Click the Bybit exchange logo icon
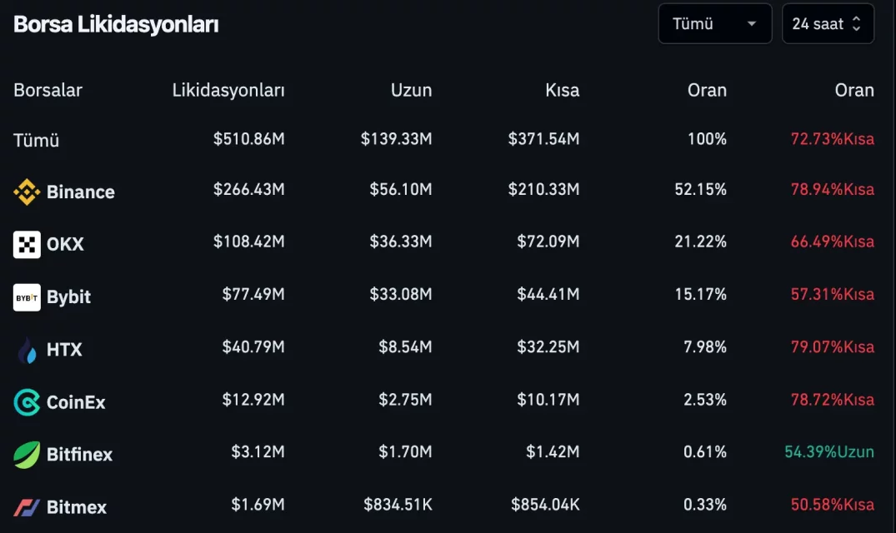 (x=27, y=297)
